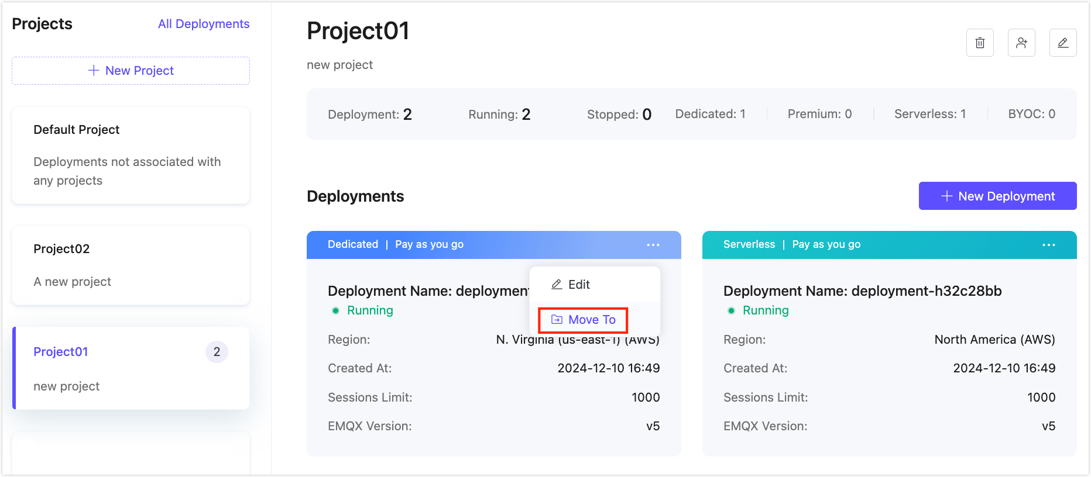Screen dimensions: 1091x477
Task: Click the deployment-h32c28bb deployment name
Action: click(x=862, y=291)
